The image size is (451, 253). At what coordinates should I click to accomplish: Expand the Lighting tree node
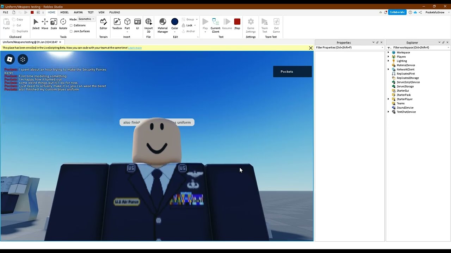[x=389, y=61]
